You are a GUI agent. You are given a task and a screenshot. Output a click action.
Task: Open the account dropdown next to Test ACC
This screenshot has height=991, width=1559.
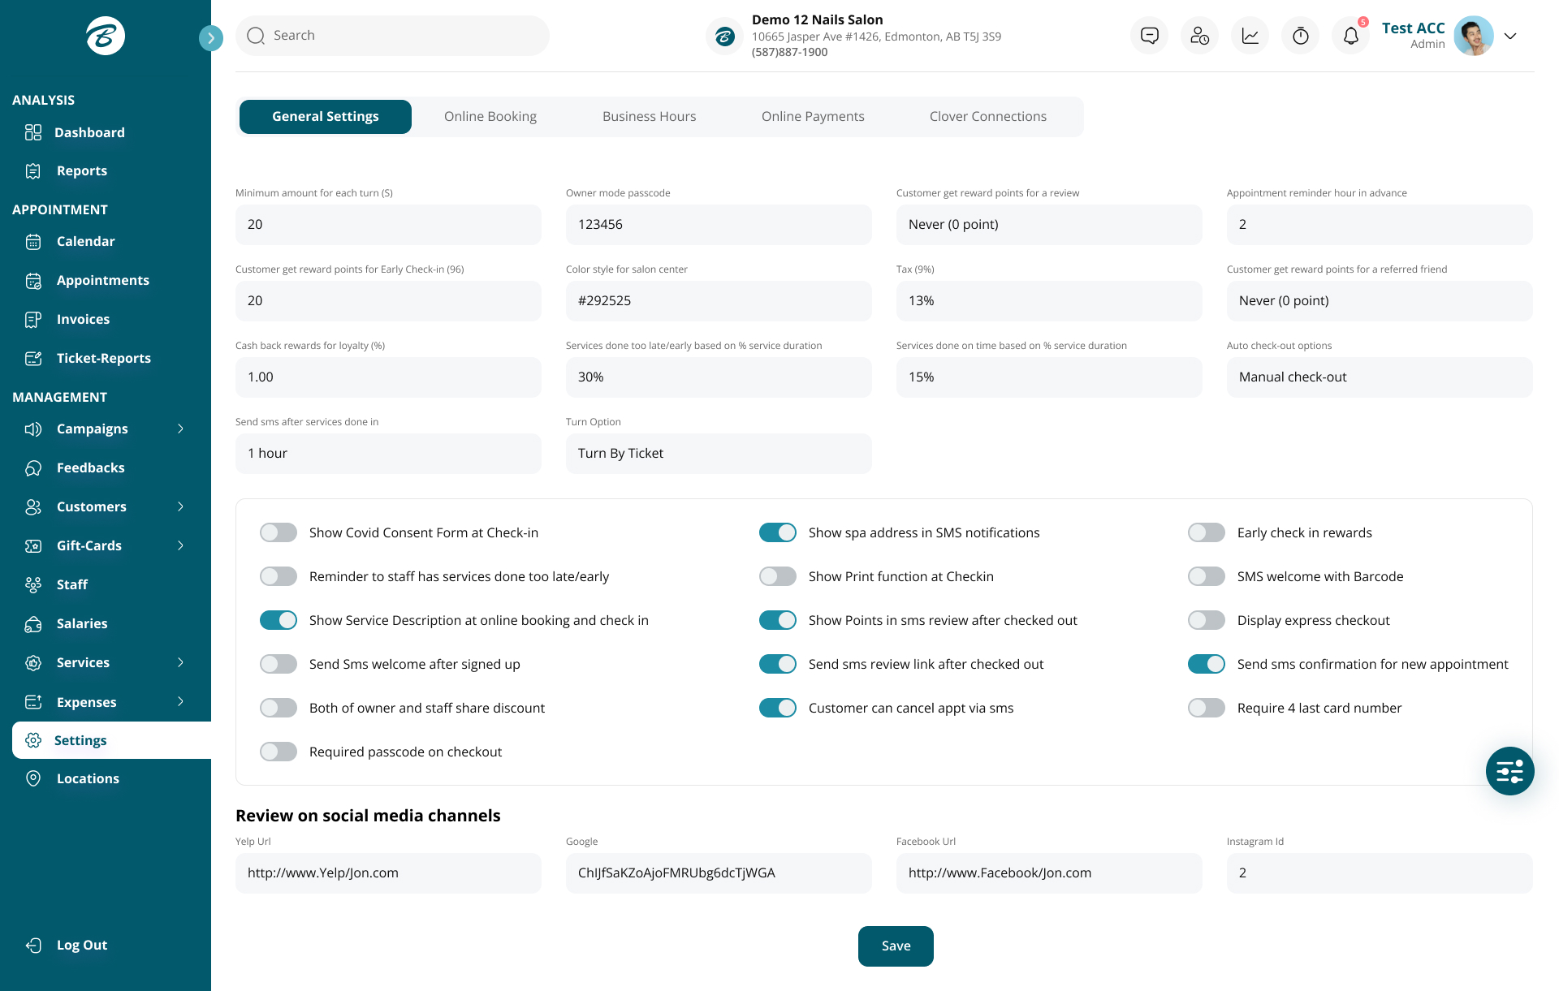1510,36
